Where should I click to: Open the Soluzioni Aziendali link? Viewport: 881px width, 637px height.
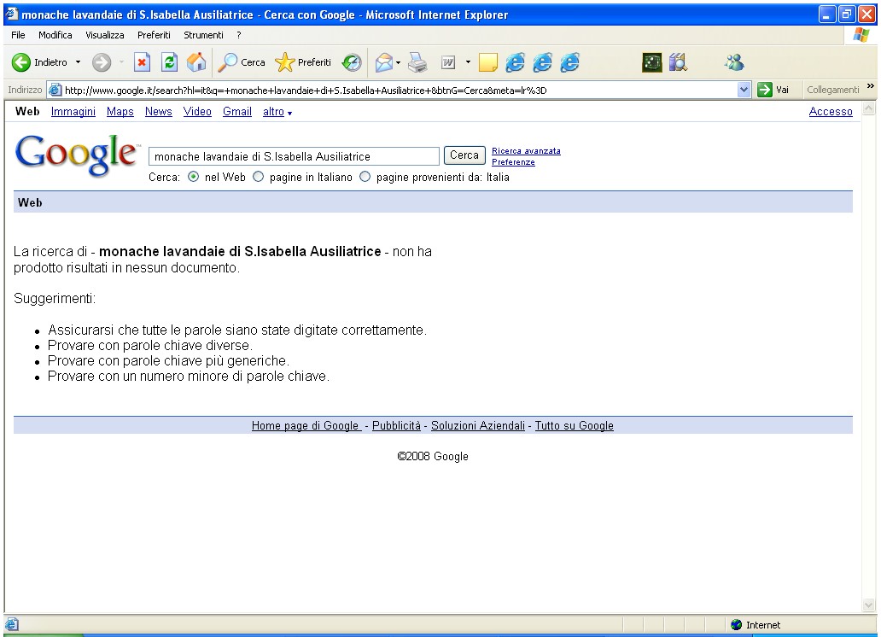(477, 425)
